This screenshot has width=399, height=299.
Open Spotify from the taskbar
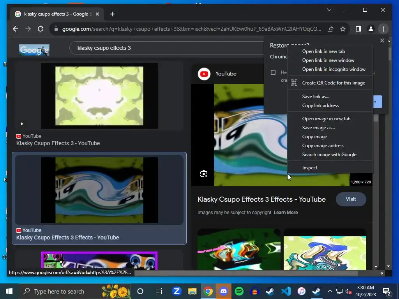[x=239, y=291]
